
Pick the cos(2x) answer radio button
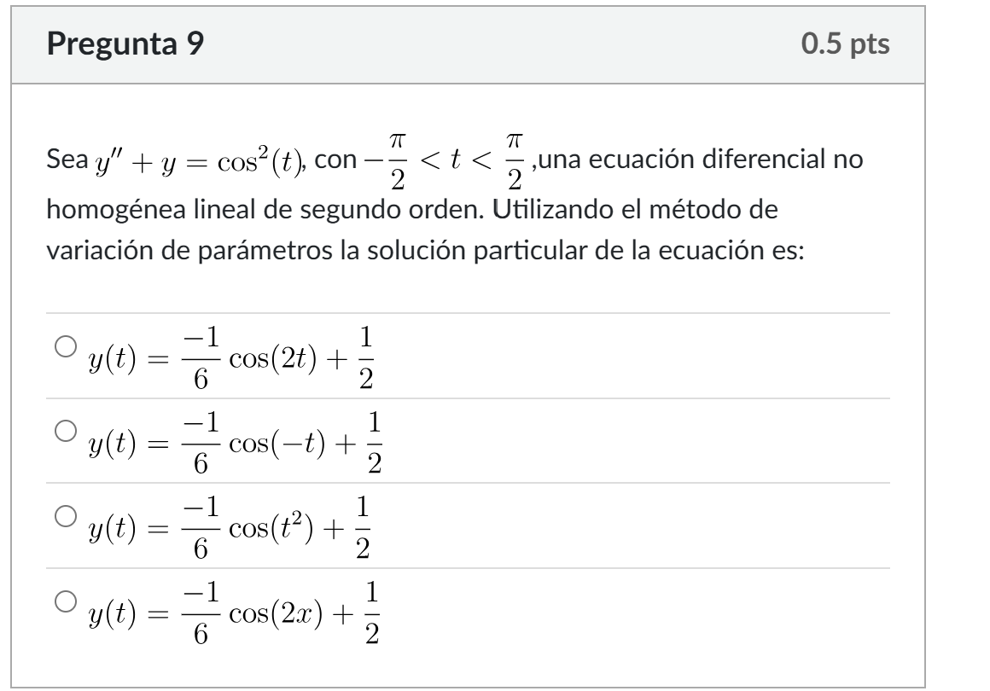[64, 604]
